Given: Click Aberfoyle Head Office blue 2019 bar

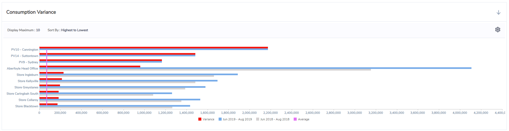Looking at the screenshot, I should tap(255, 68).
